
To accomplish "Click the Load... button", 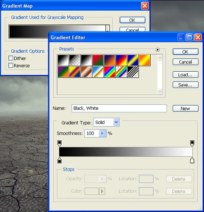I will click(x=185, y=75).
